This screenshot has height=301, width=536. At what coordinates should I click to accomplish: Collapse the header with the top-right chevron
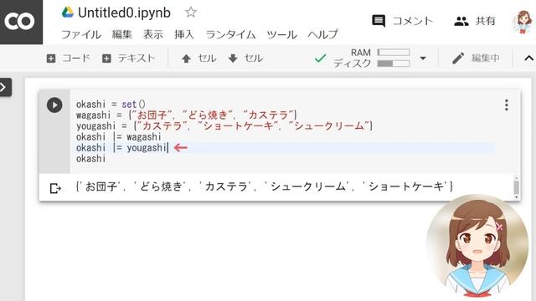tap(528, 59)
